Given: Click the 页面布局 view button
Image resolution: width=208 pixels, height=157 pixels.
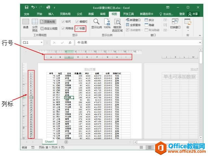Looking at the screenshot, I should point(48,22).
